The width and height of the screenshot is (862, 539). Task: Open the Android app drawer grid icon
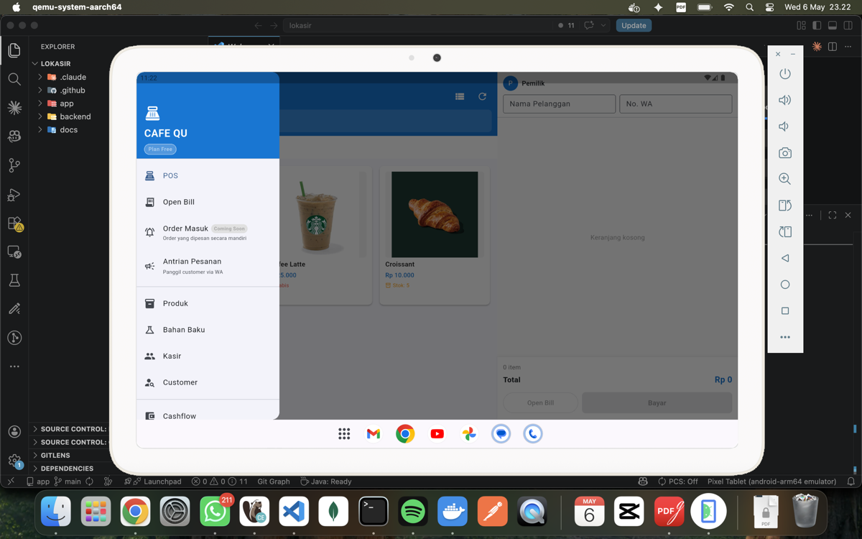pyautogui.click(x=344, y=433)
